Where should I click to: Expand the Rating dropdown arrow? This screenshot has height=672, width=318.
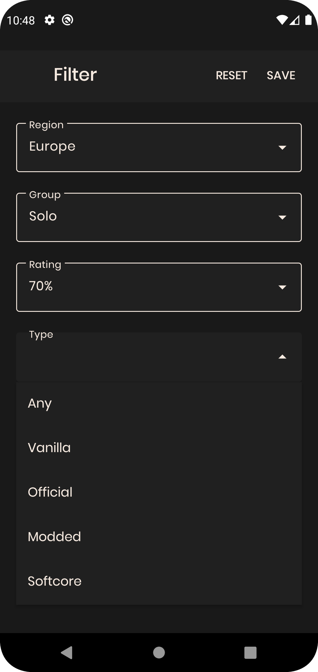[x=282, y=287]
